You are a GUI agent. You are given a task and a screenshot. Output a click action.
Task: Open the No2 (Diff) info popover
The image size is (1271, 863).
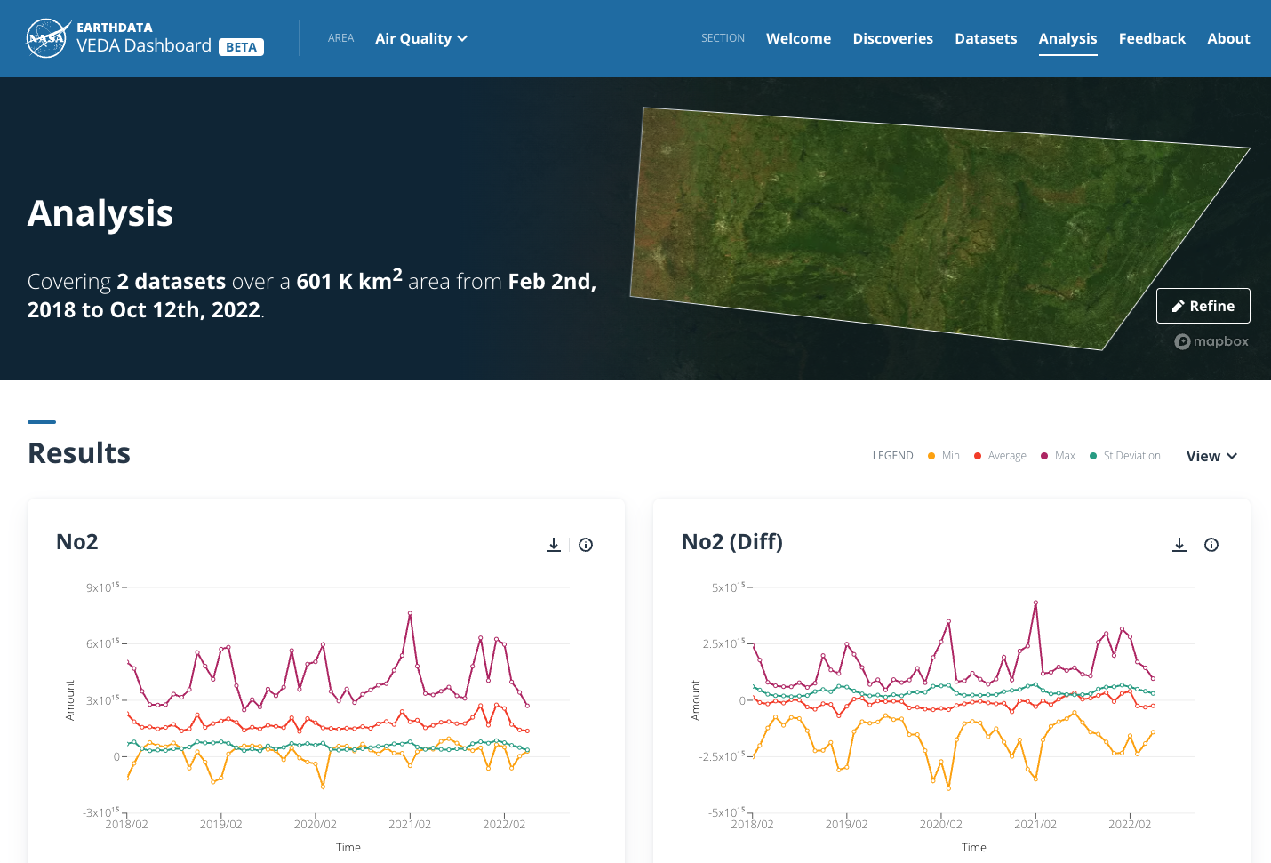[x=1211, y=544]
